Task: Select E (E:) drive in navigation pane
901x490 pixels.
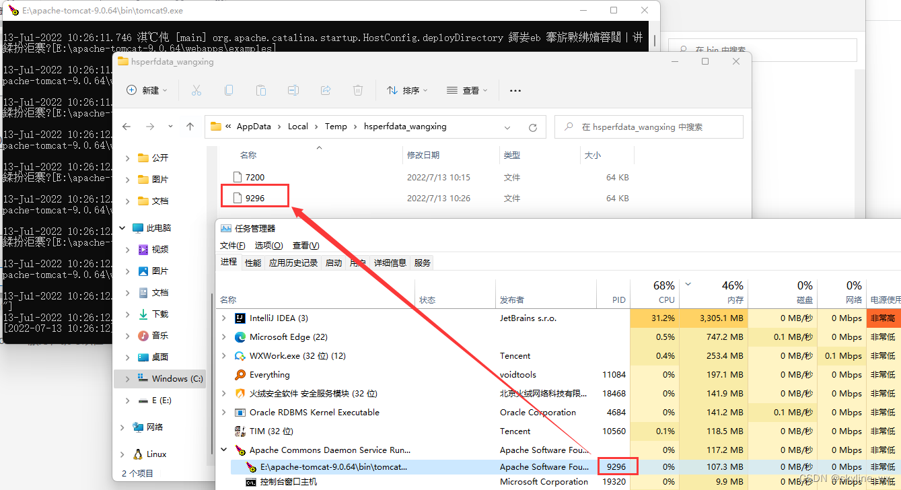Action: (155, 400)
